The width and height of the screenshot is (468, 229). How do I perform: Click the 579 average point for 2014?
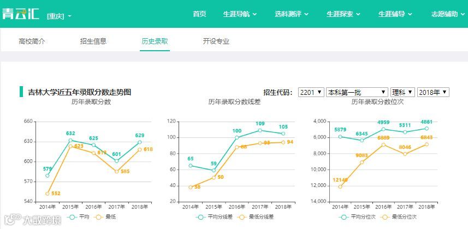pyautogui.click(x=47, y=176)
